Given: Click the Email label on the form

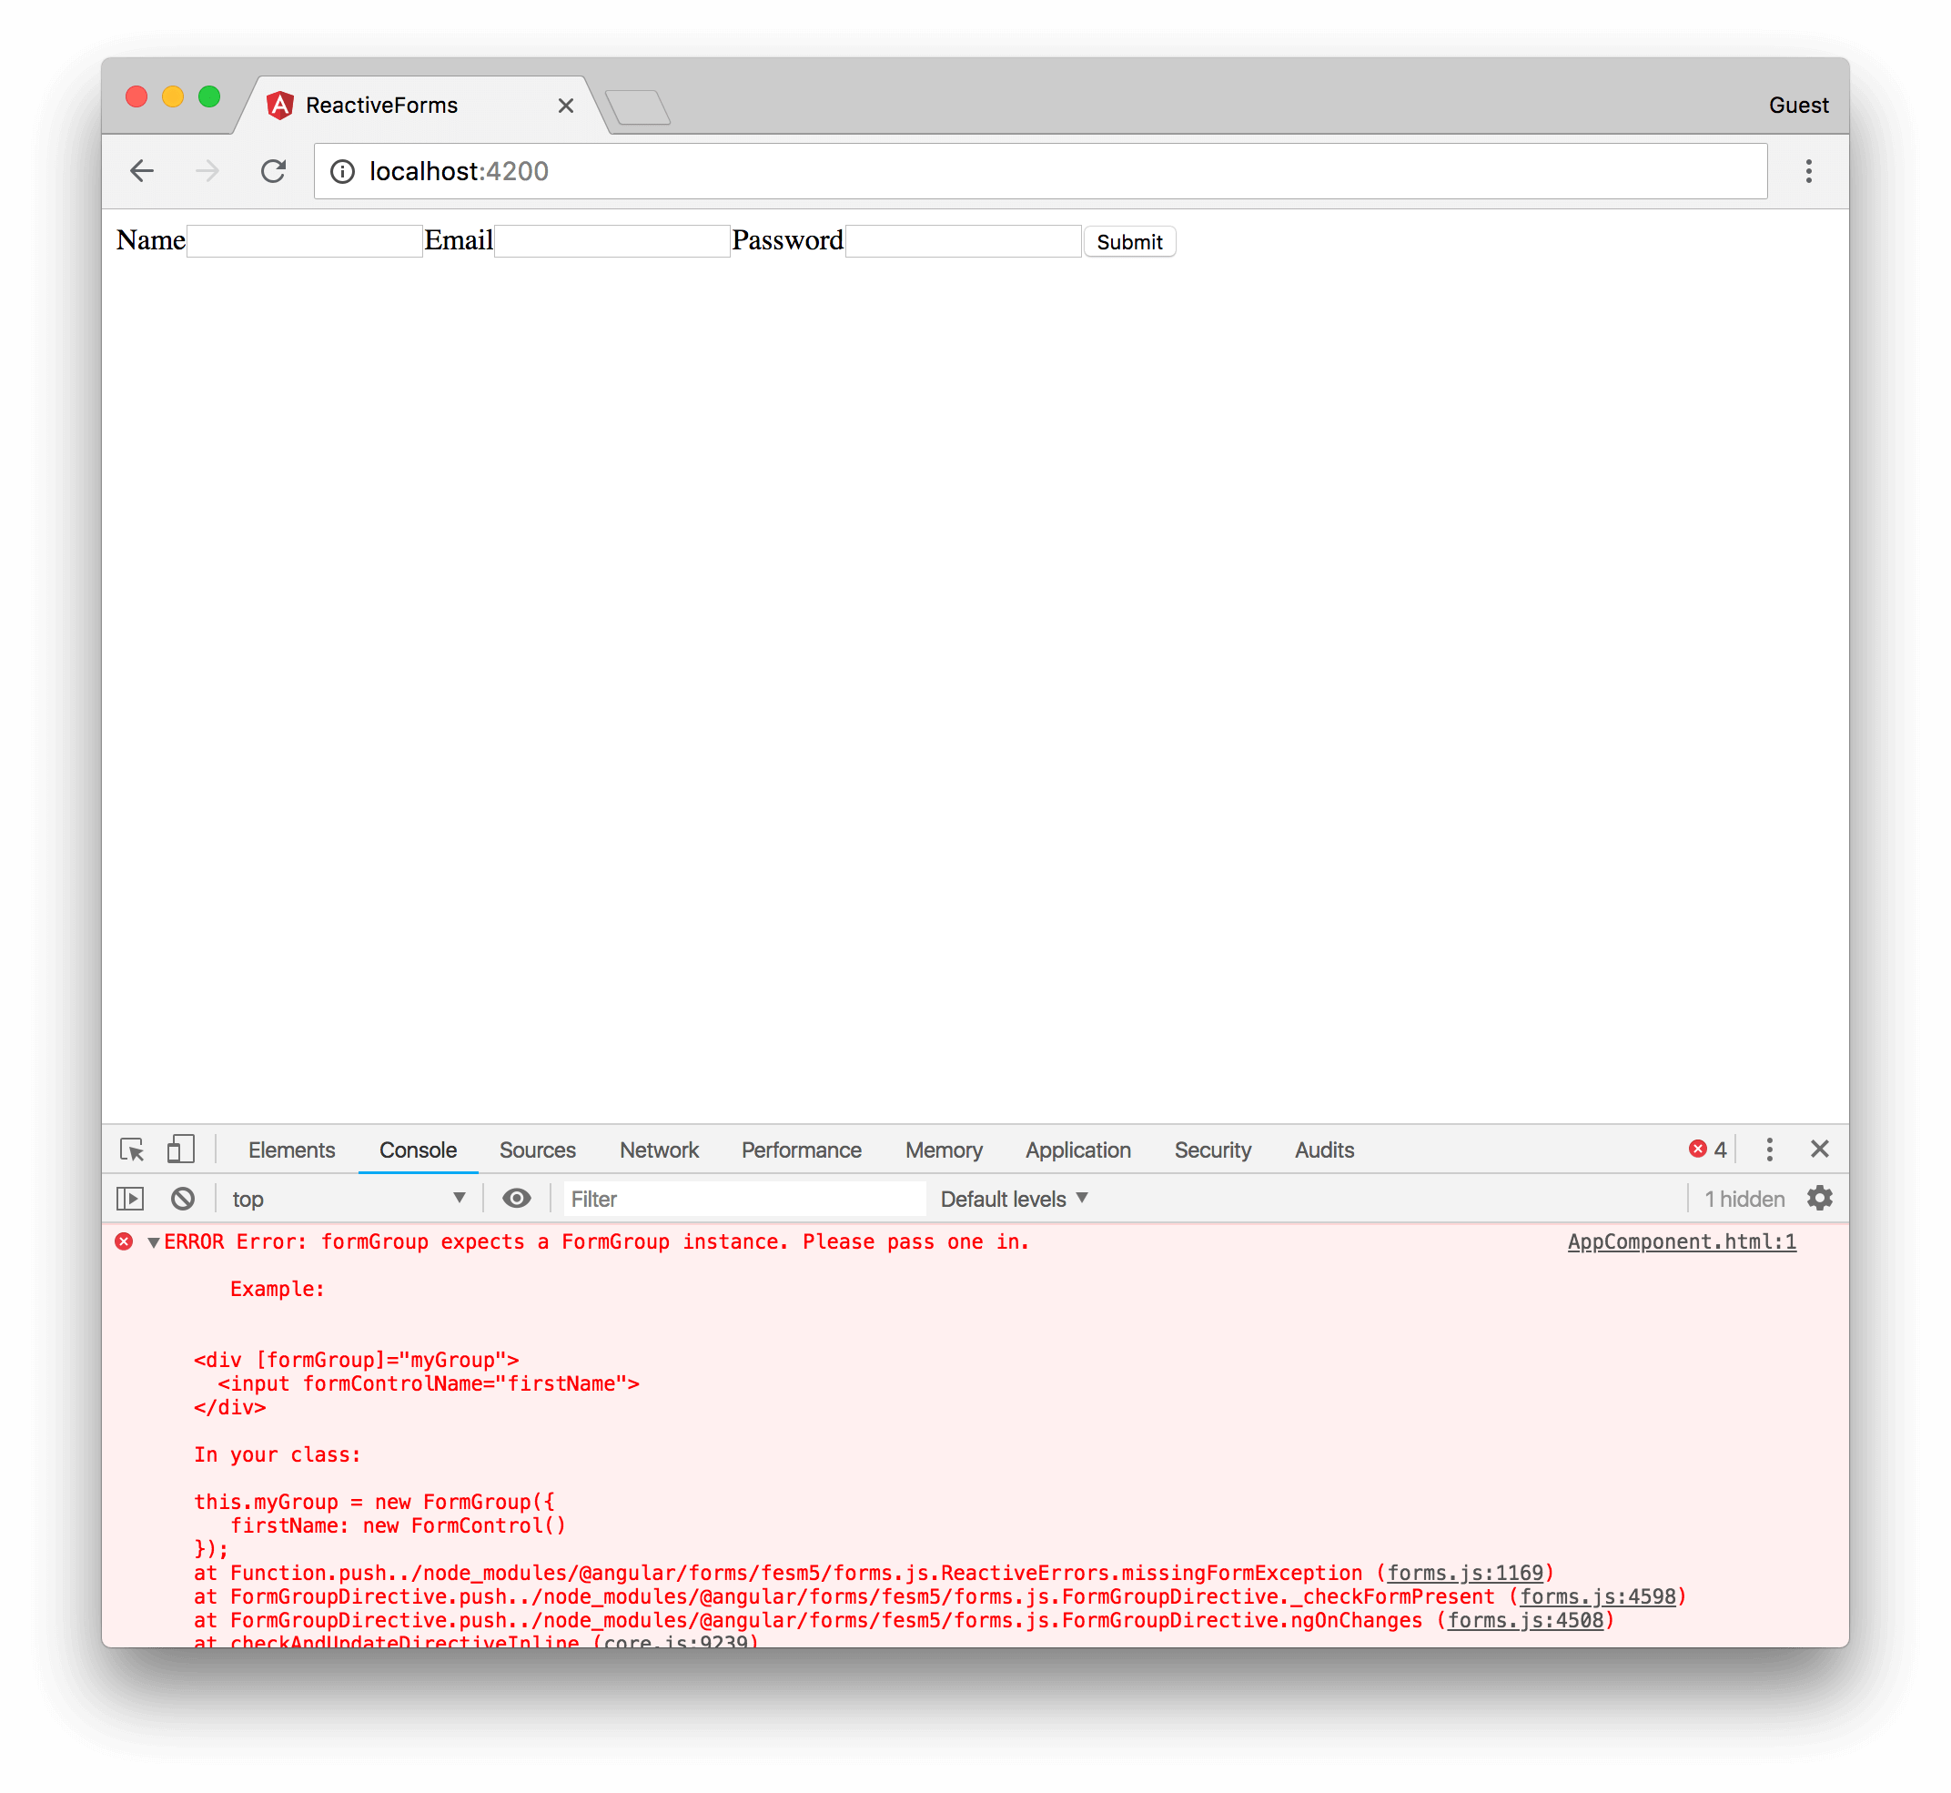Looking at the screenshot, I should (x=459, y=240).
